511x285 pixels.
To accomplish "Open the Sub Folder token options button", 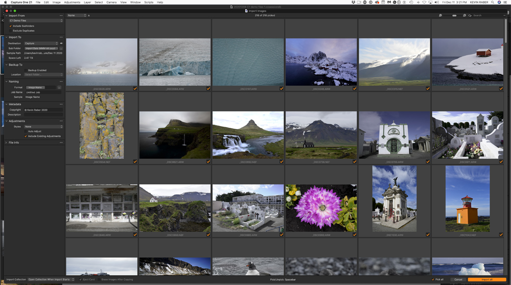I will 61,49.
